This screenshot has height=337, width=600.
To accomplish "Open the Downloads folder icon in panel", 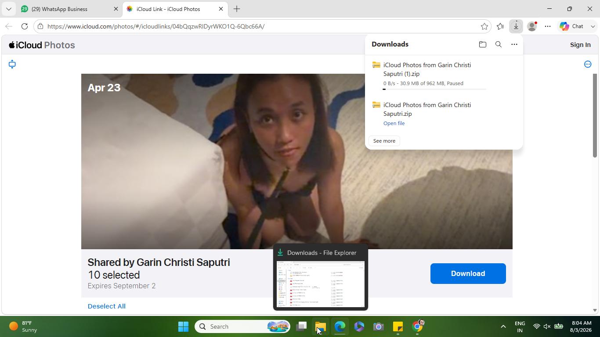I will tap(482, 44).
